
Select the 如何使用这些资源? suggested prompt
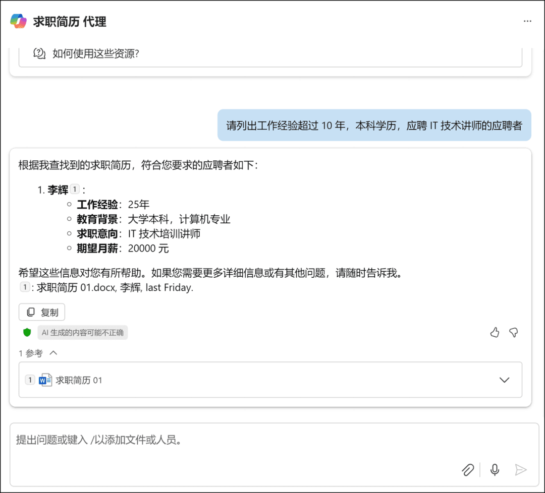click(x=96, y=53)
